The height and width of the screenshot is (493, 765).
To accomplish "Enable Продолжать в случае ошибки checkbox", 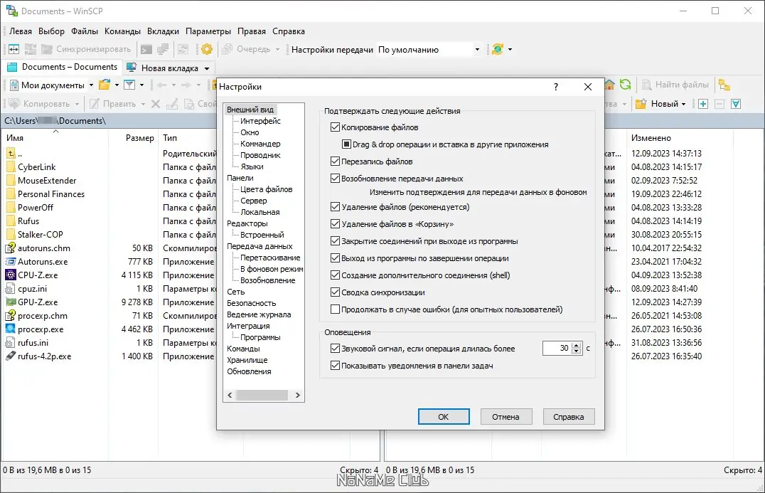I will point(335,309).
